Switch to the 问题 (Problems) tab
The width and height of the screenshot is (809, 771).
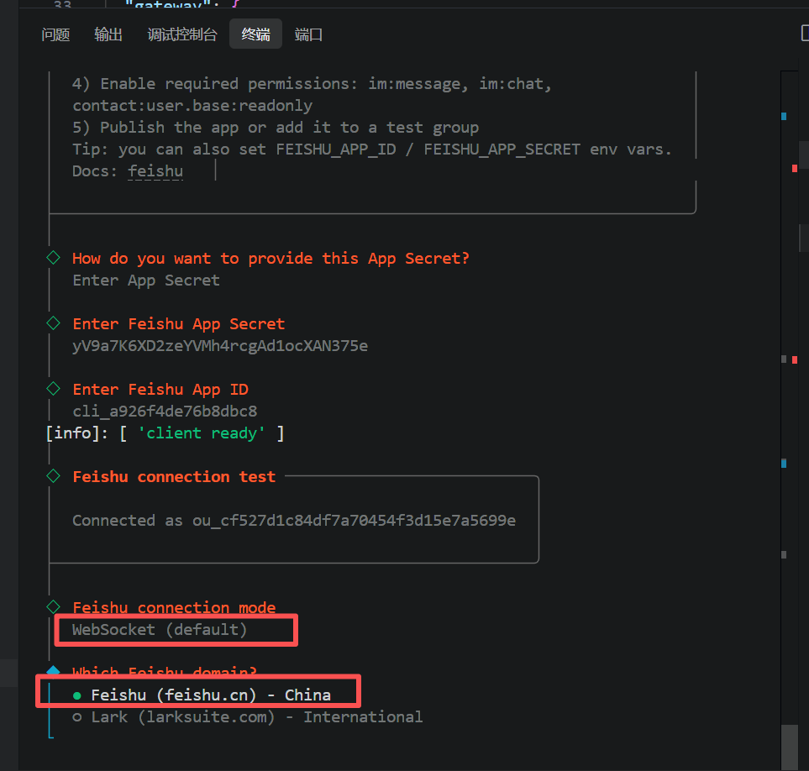click(55, 34)
